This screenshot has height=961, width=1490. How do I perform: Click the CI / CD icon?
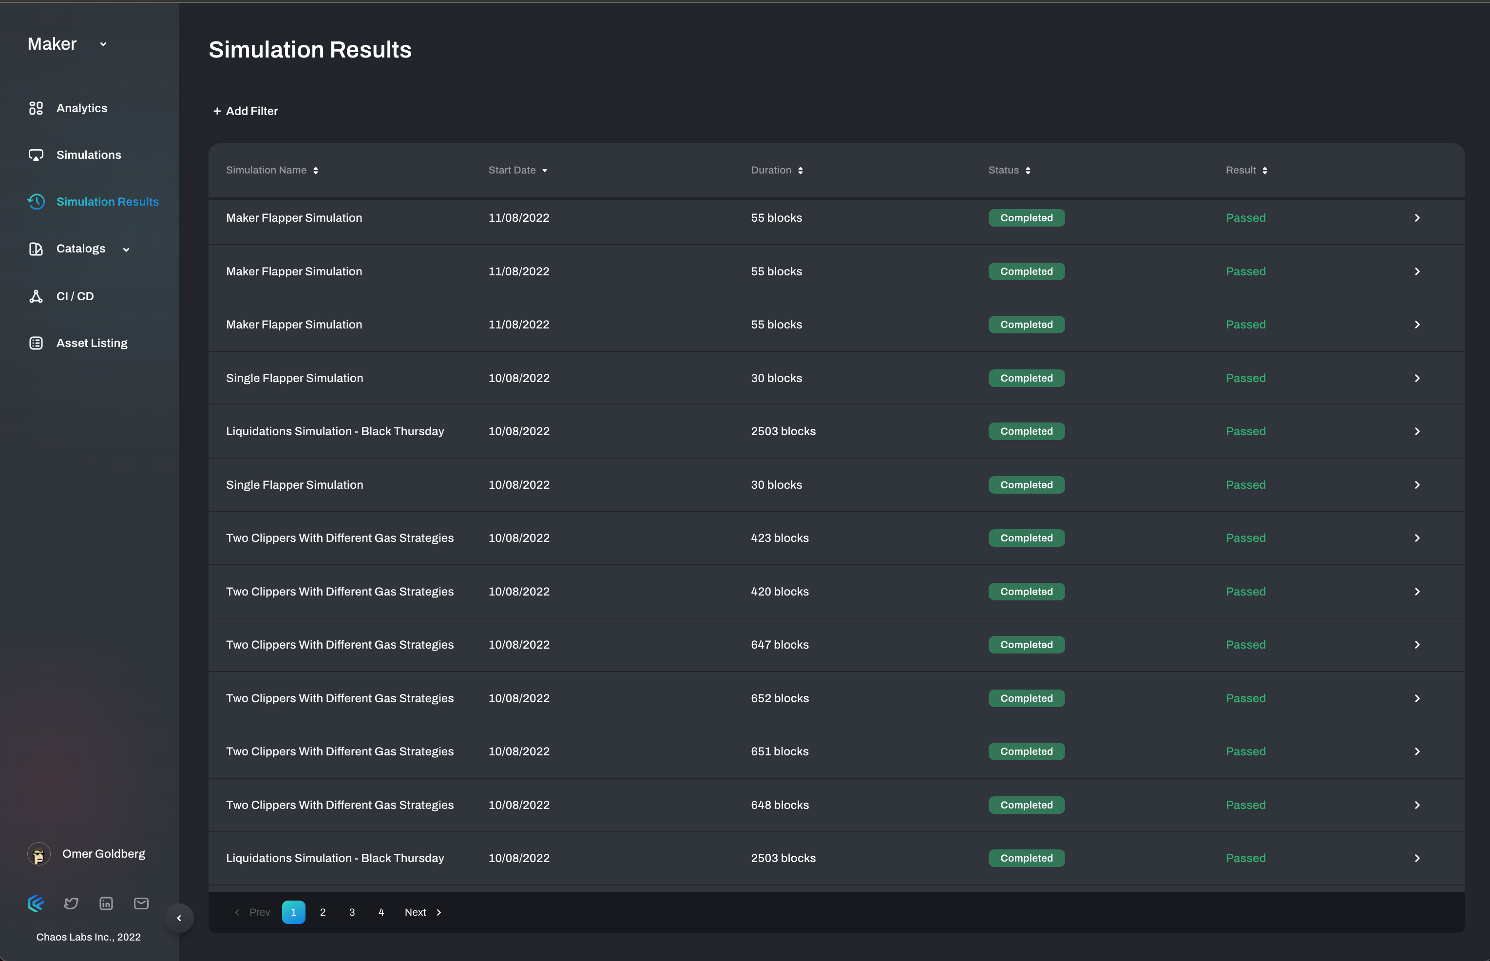point(36,296)
